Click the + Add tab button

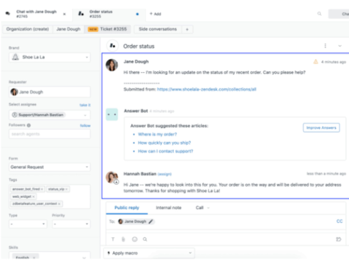155,14
